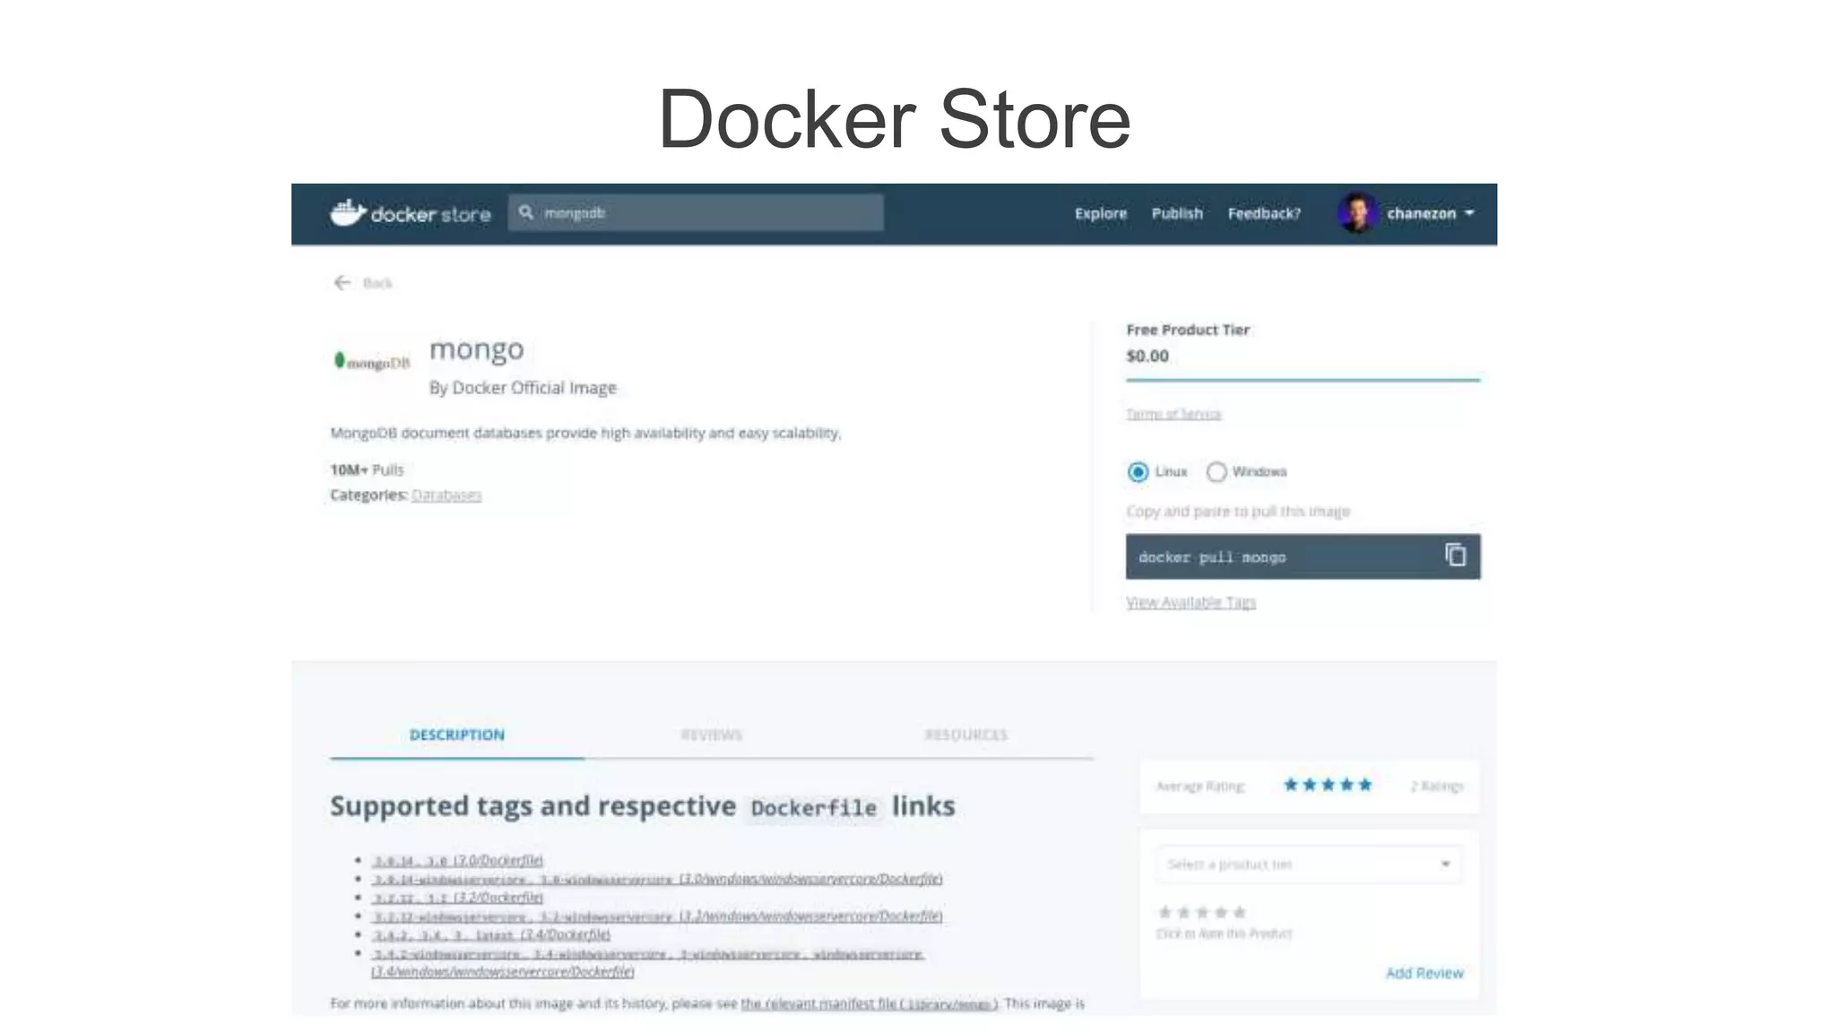Open the View Available Tags link

point(1191,602)
